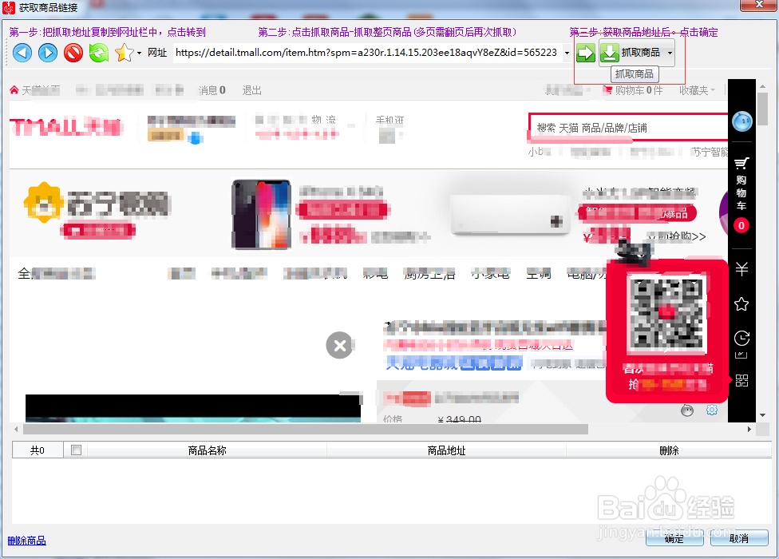The height and width of the screenshot is (559, 779).
Task: Click the forward navigation arrow
Action: tap(47, 53)
